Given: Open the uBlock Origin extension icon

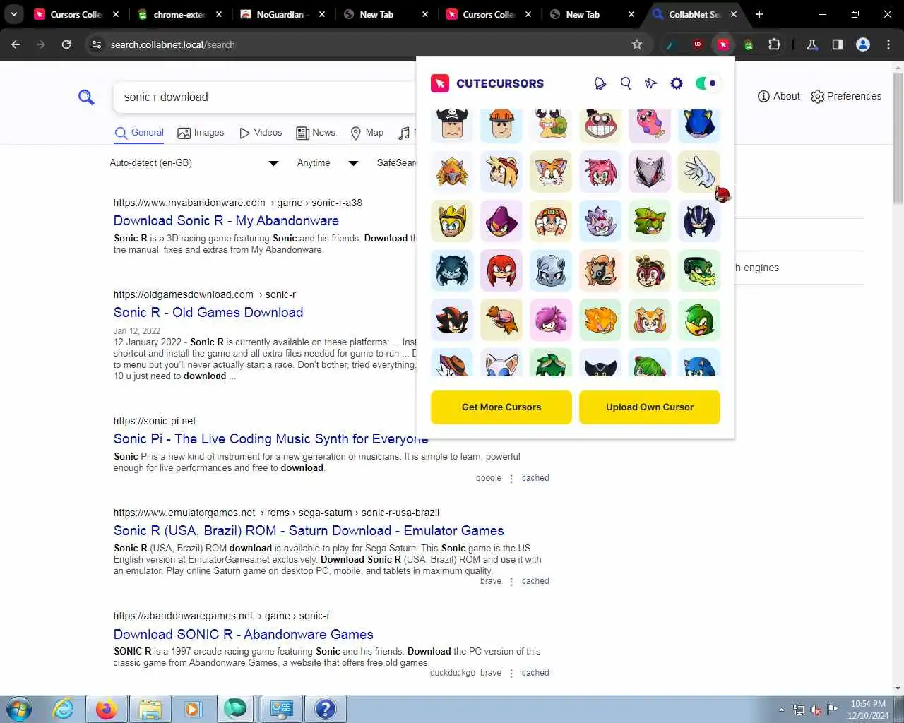Looking at the screenshot, I should click(698, 44).
